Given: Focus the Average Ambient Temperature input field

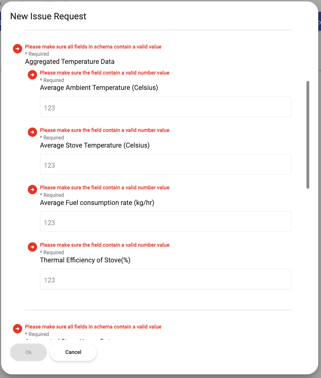Looking at the screenshot, I should click(166, 107).
